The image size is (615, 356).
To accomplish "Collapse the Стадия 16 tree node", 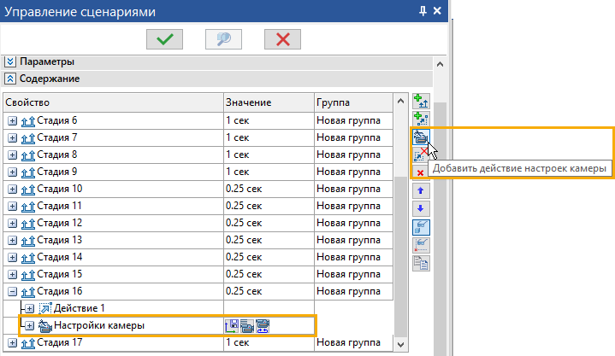I will point(12,291).
